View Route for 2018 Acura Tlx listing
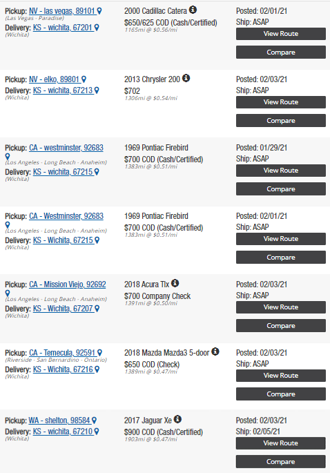The width and height of the screenshot is (330, 473). click(x=281, y=307)
